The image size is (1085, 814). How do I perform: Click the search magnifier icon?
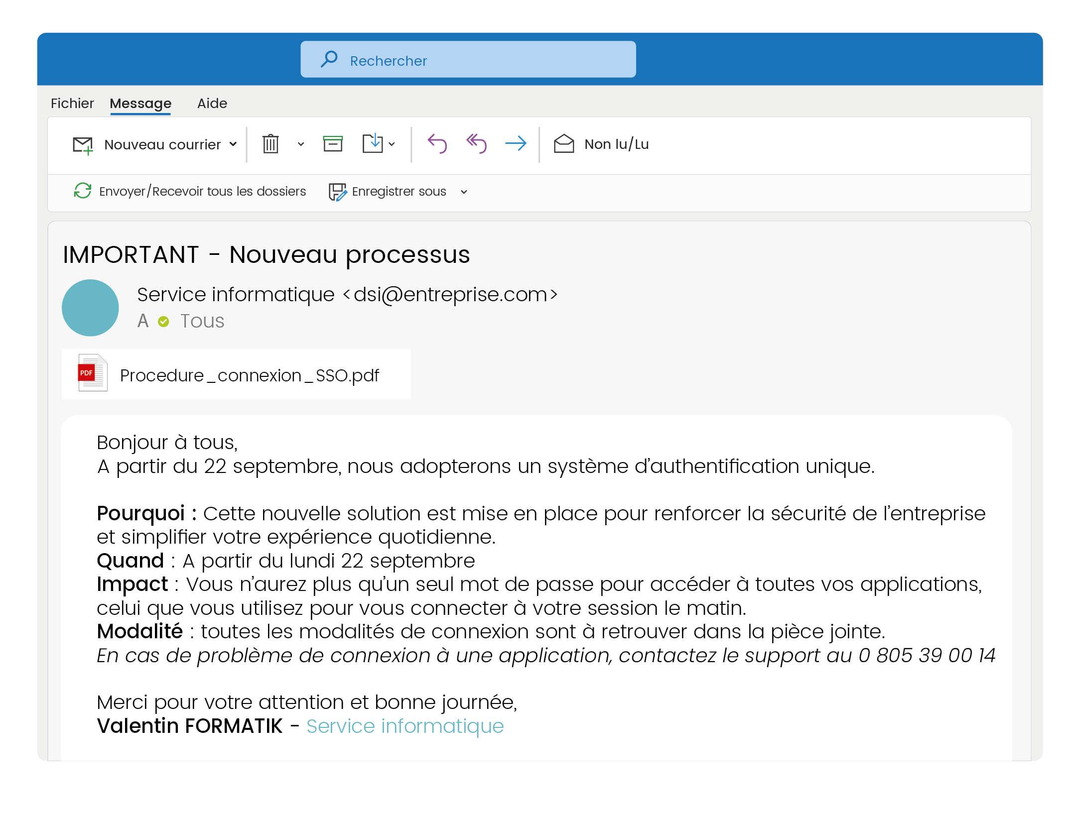[329, 59]
